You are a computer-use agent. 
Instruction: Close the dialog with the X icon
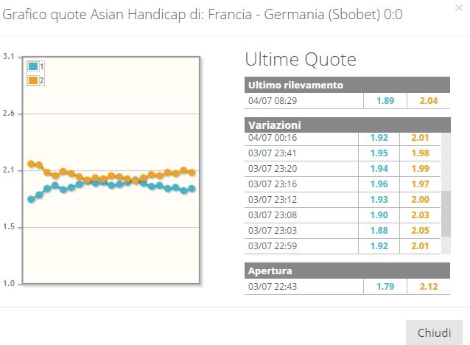coord(459,8)
